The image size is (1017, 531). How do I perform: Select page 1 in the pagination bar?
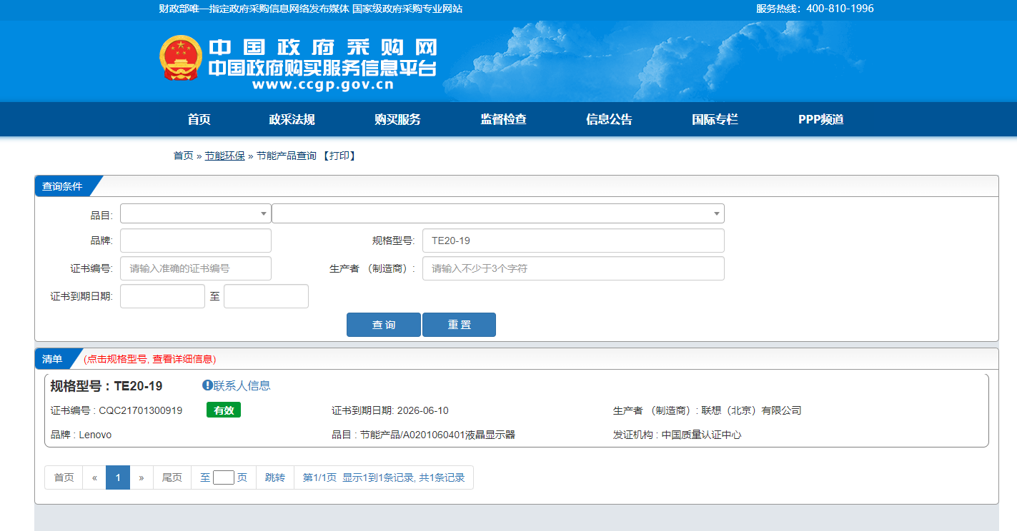117,477
